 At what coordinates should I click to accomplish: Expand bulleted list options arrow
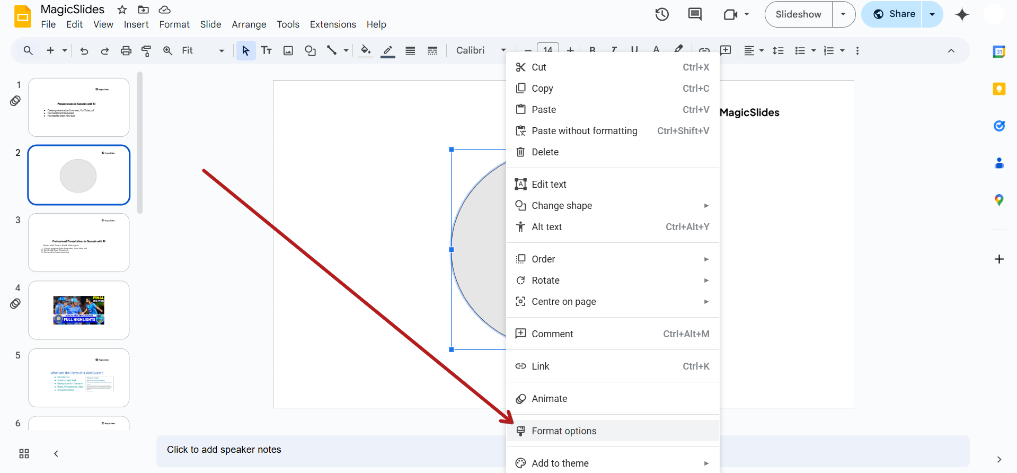813,50
